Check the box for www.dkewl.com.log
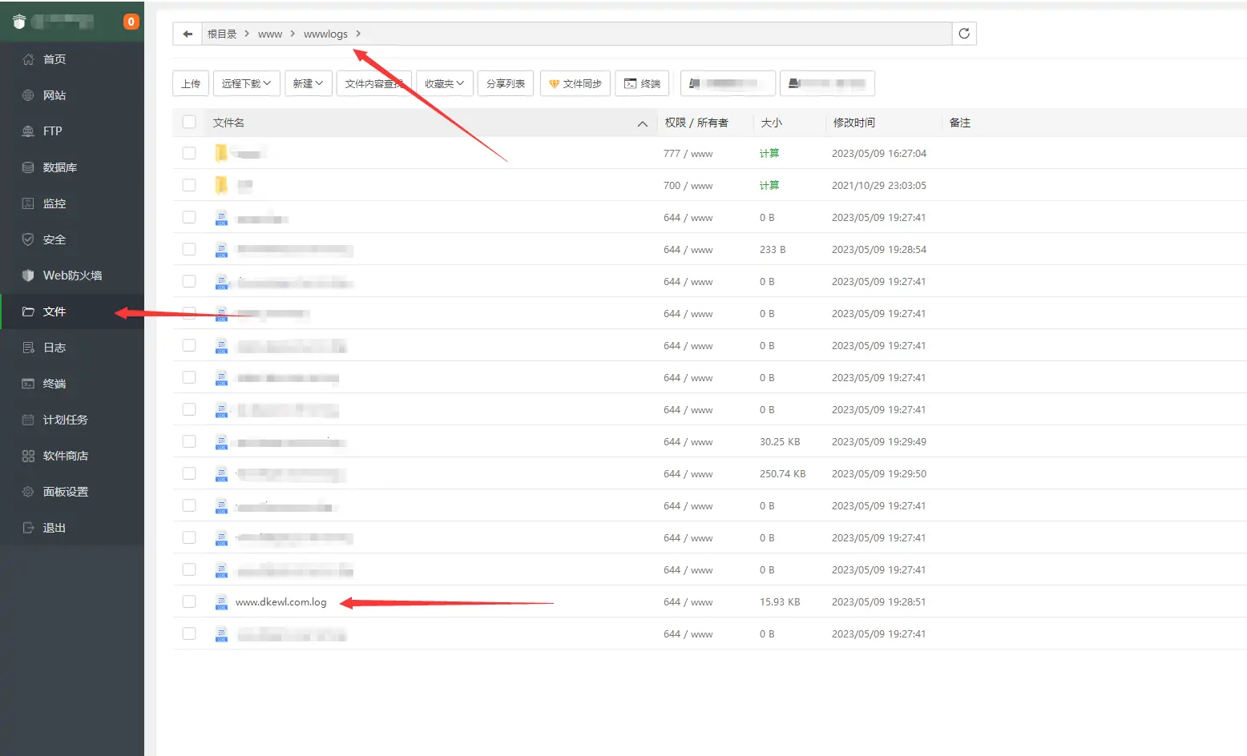This screenshot has width=1247, height=756. (x=189, y=601)
